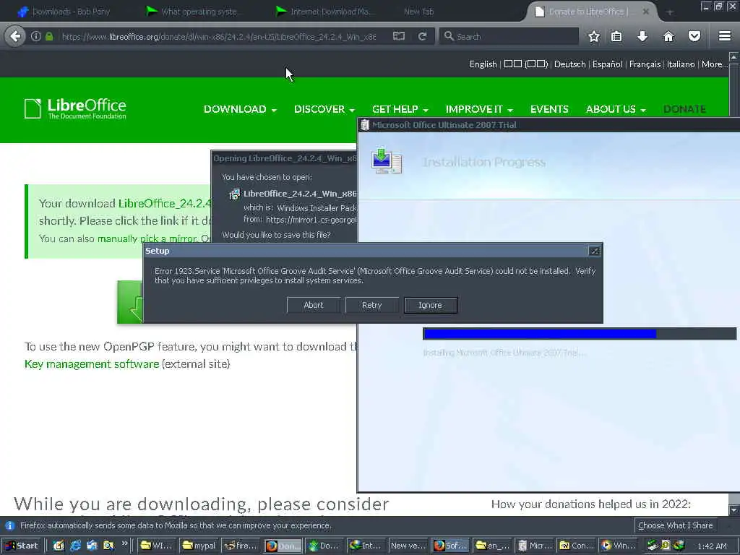Open the EVENTS page
Viewport: 740px width, 555px height.
tap(549, 109)
